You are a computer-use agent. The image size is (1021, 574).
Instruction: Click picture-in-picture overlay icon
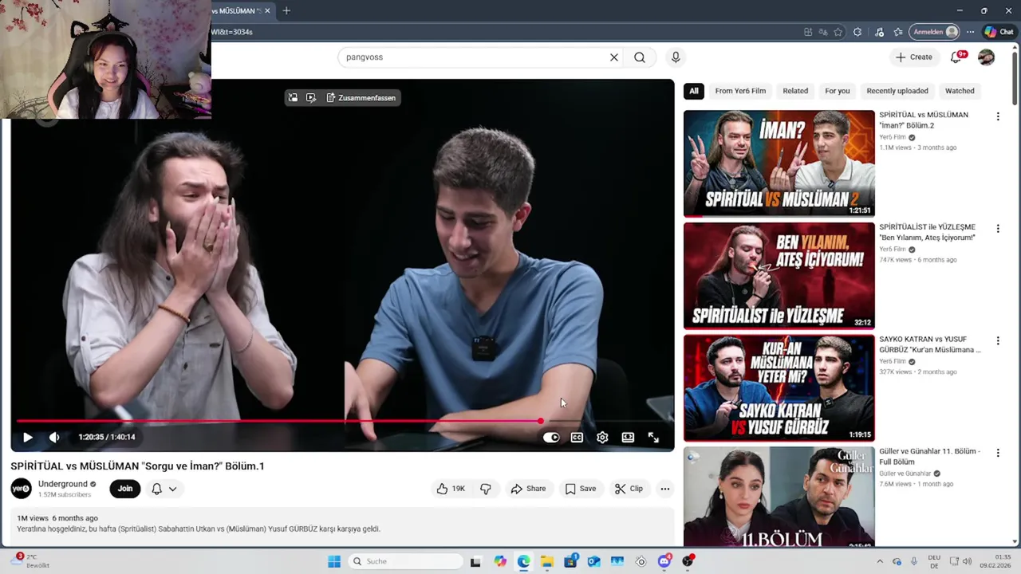pos(293,98)
